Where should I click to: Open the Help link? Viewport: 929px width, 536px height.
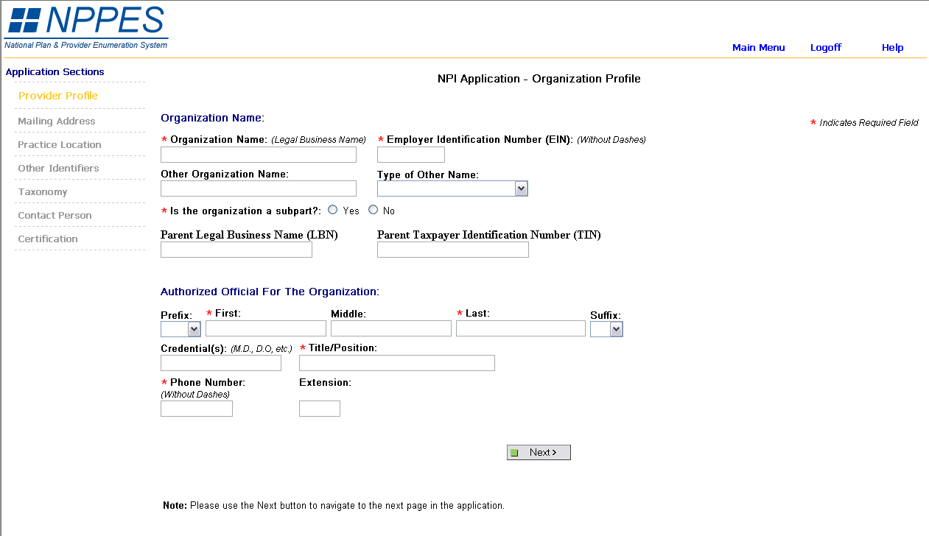[x=892, y=48]
